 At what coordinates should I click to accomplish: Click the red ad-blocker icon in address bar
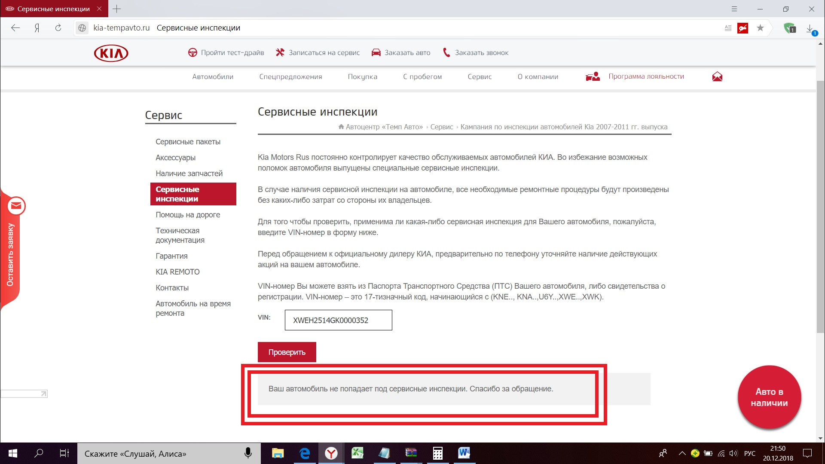pos(743,28)
